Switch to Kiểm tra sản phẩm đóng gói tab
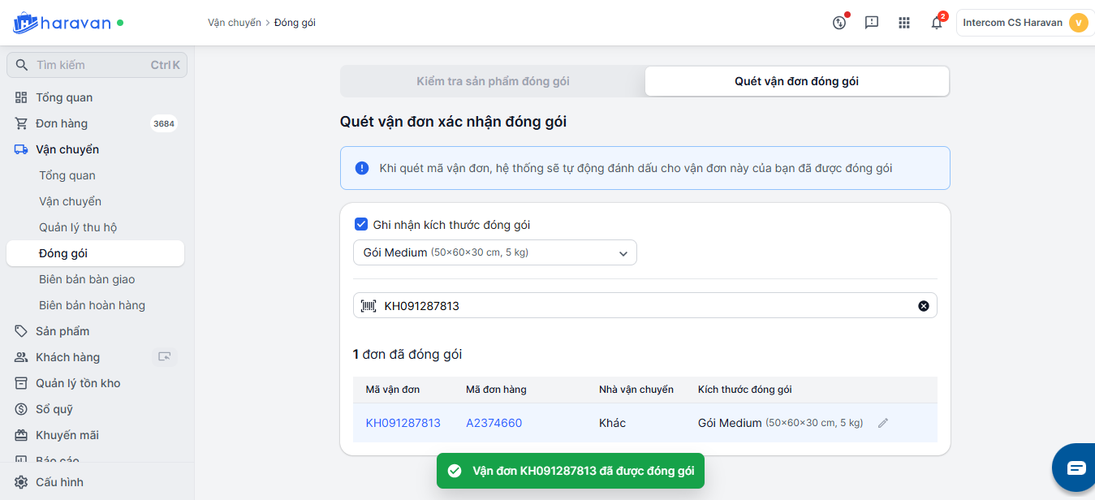1095x500 pixels. click(493, 81)
